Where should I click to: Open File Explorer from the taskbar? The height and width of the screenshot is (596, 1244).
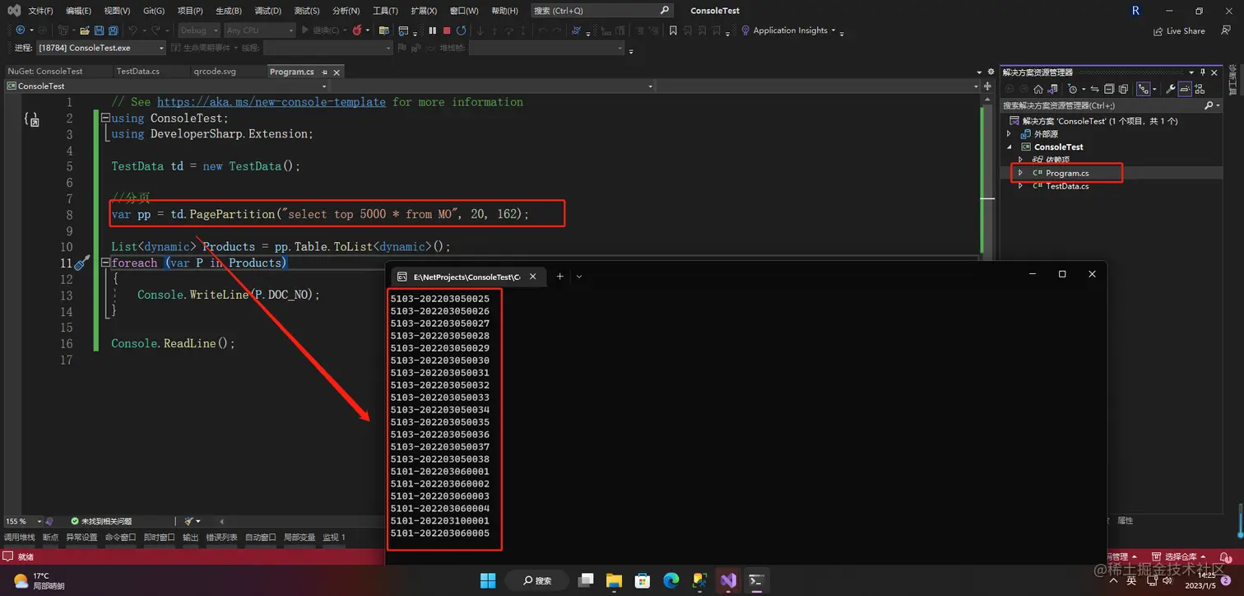(x=615, y=580)
